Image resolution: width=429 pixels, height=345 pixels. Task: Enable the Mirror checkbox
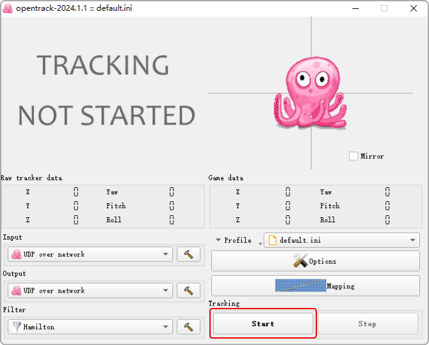pos(353,156)
